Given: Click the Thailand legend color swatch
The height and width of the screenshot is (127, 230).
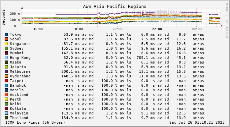Looking at the screenshot, I should point(7,118).
